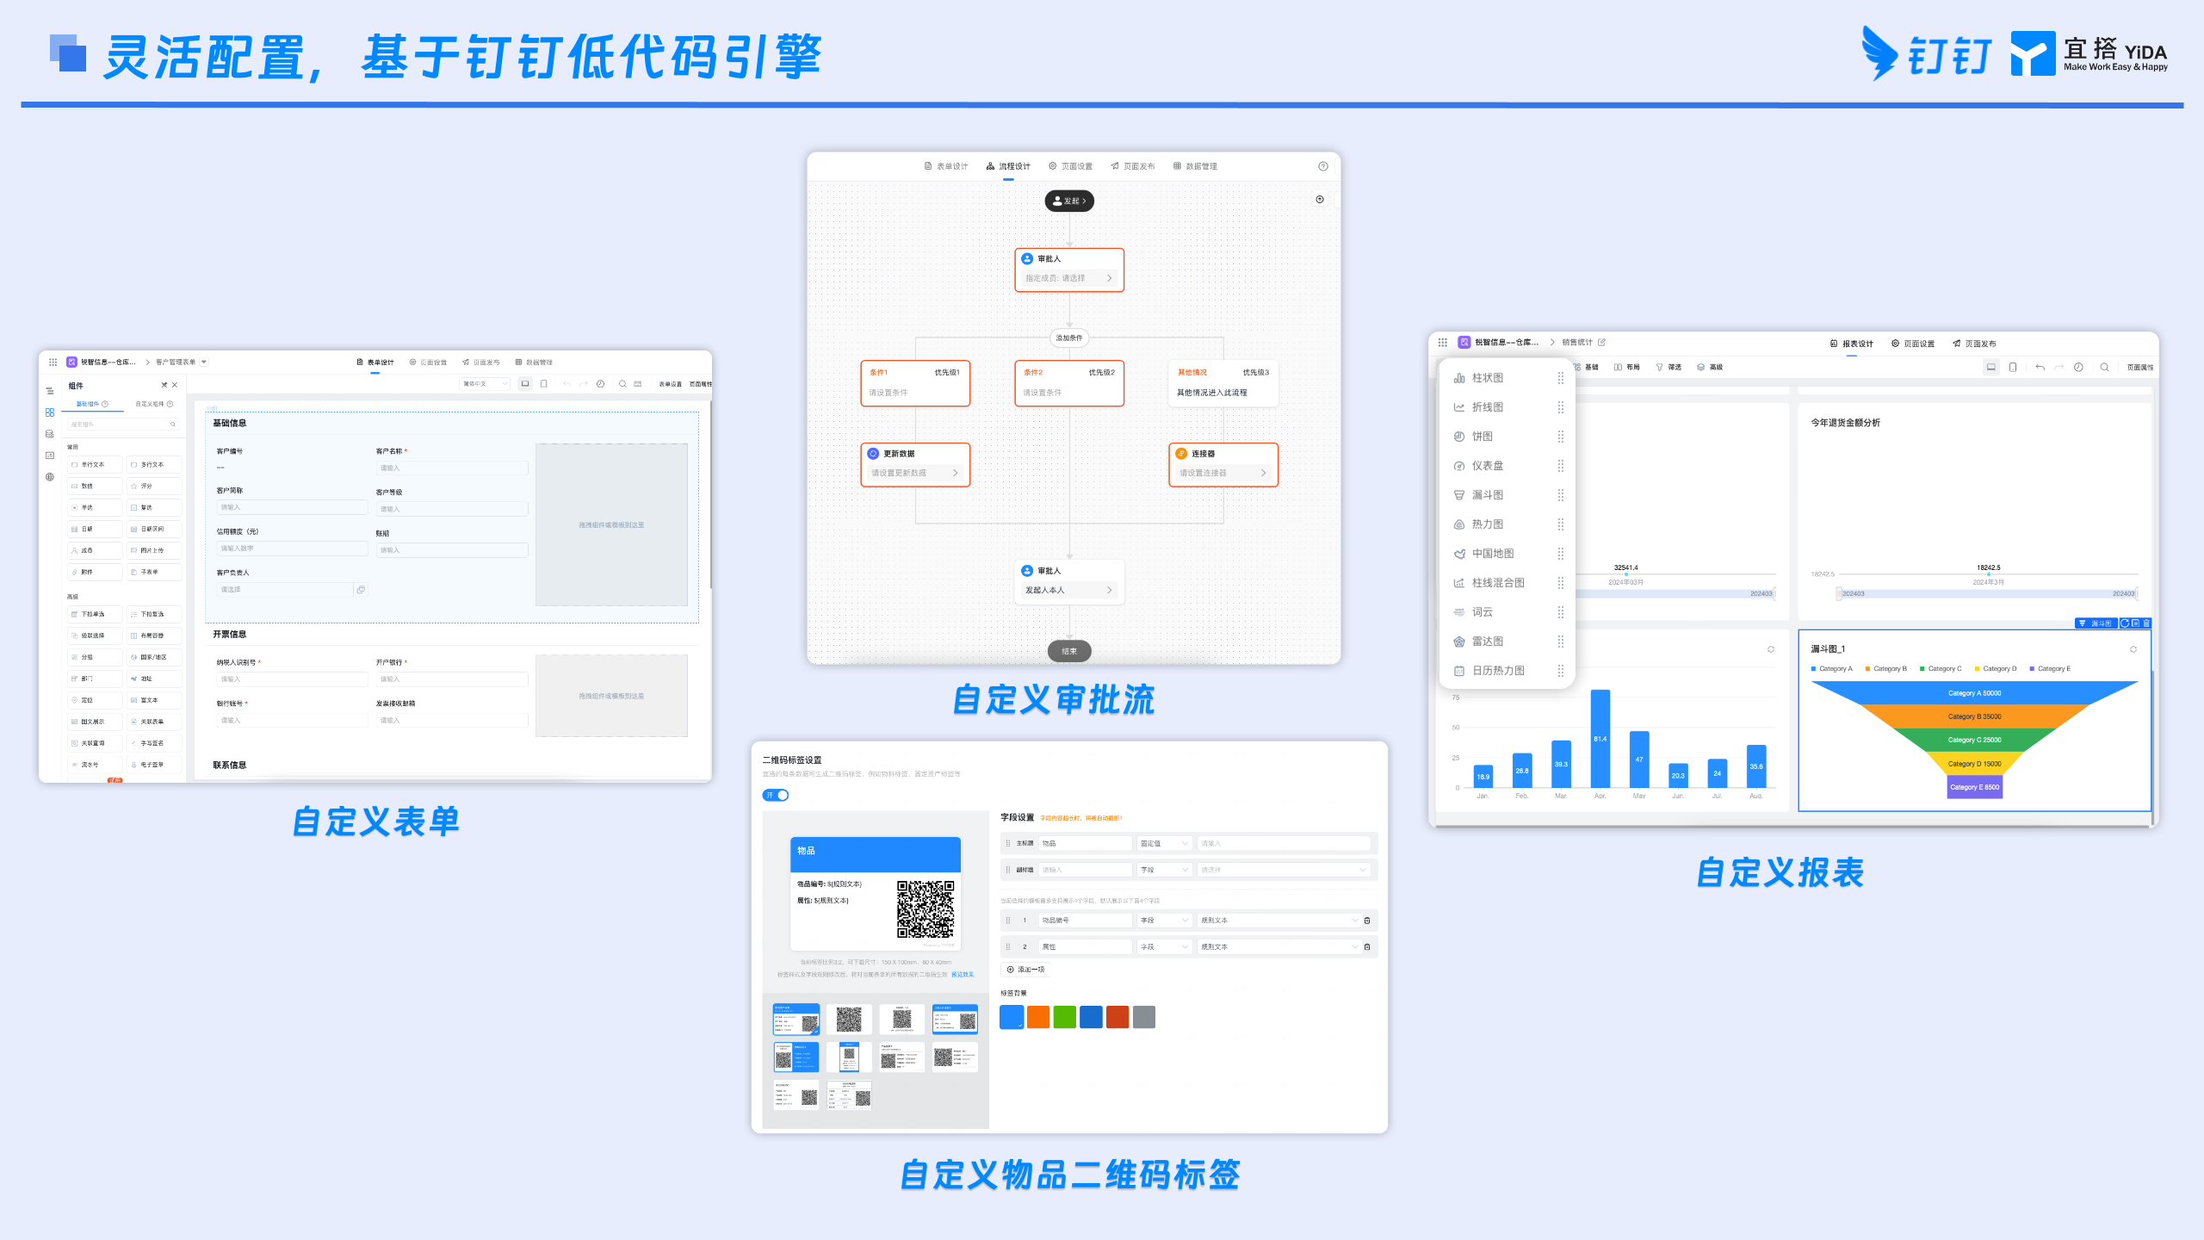Open the search magnifier in report toolbar
The width and height of the screenshot is (2204, 1240).
tap(2104, 367)
